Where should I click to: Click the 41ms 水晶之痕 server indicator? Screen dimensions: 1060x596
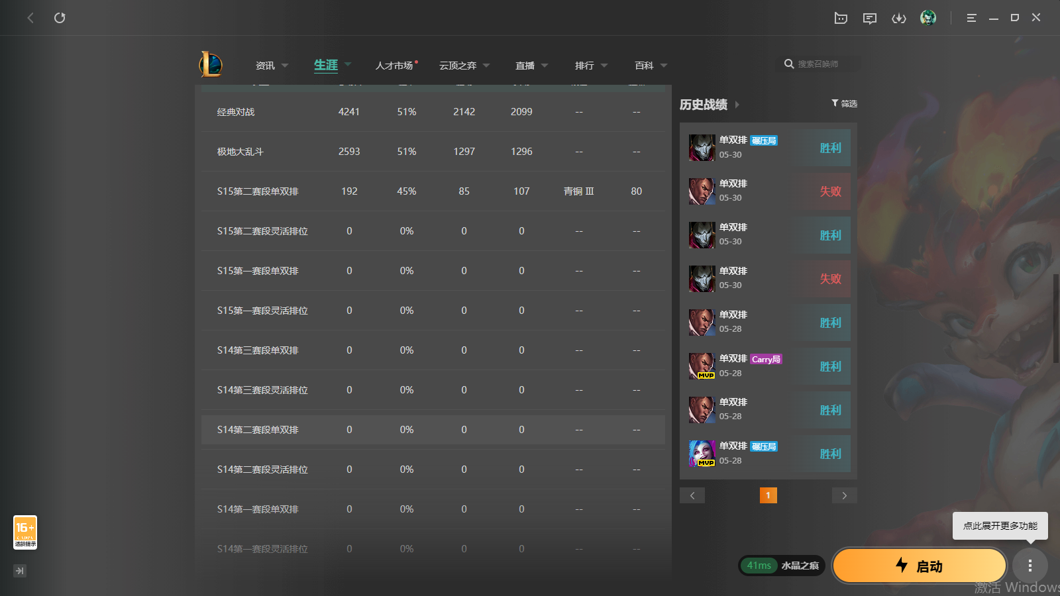coord(782,566)
